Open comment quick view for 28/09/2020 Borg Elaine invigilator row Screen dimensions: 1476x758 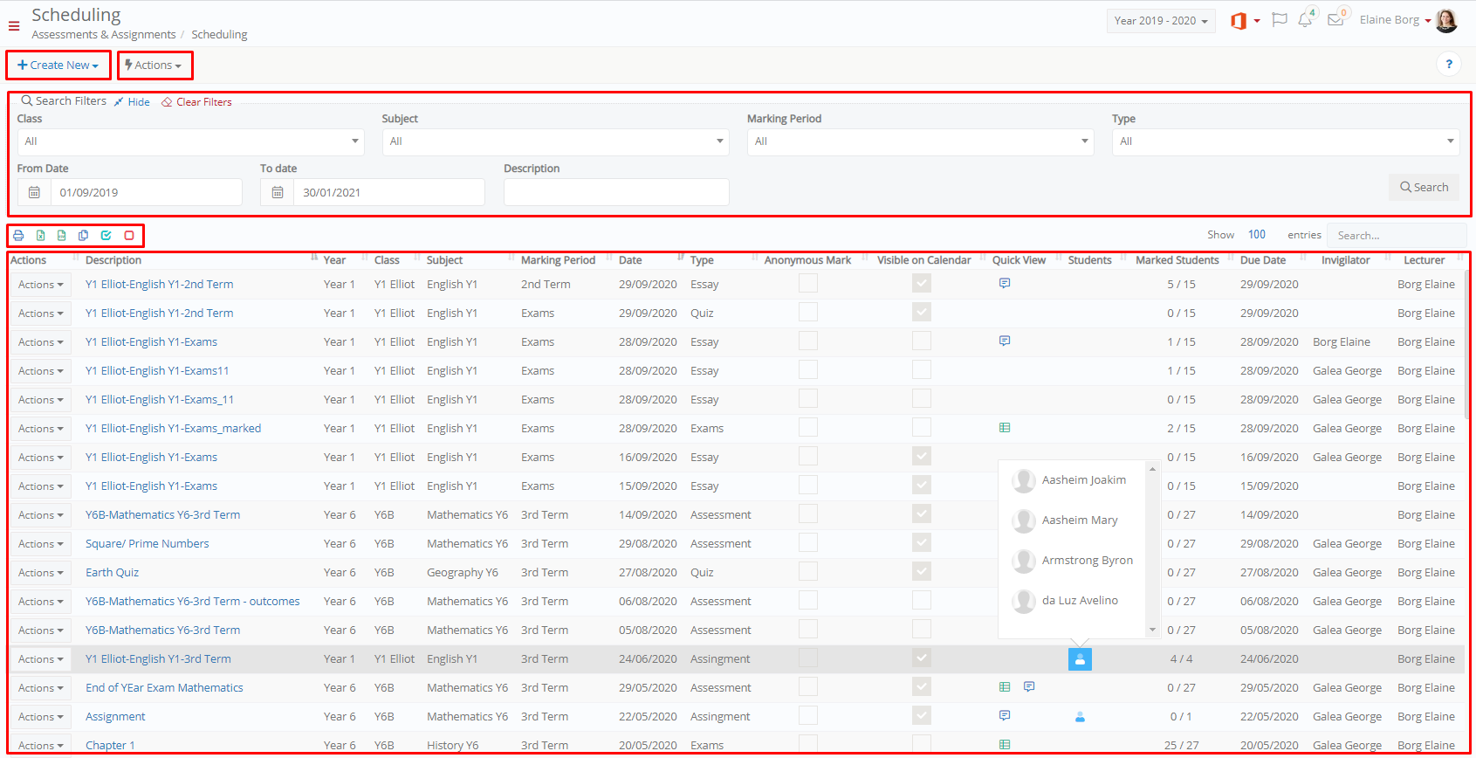click(1005, 341)
